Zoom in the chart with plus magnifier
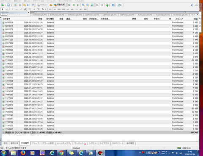Viewport: 203px width, 156px height. 83,5
